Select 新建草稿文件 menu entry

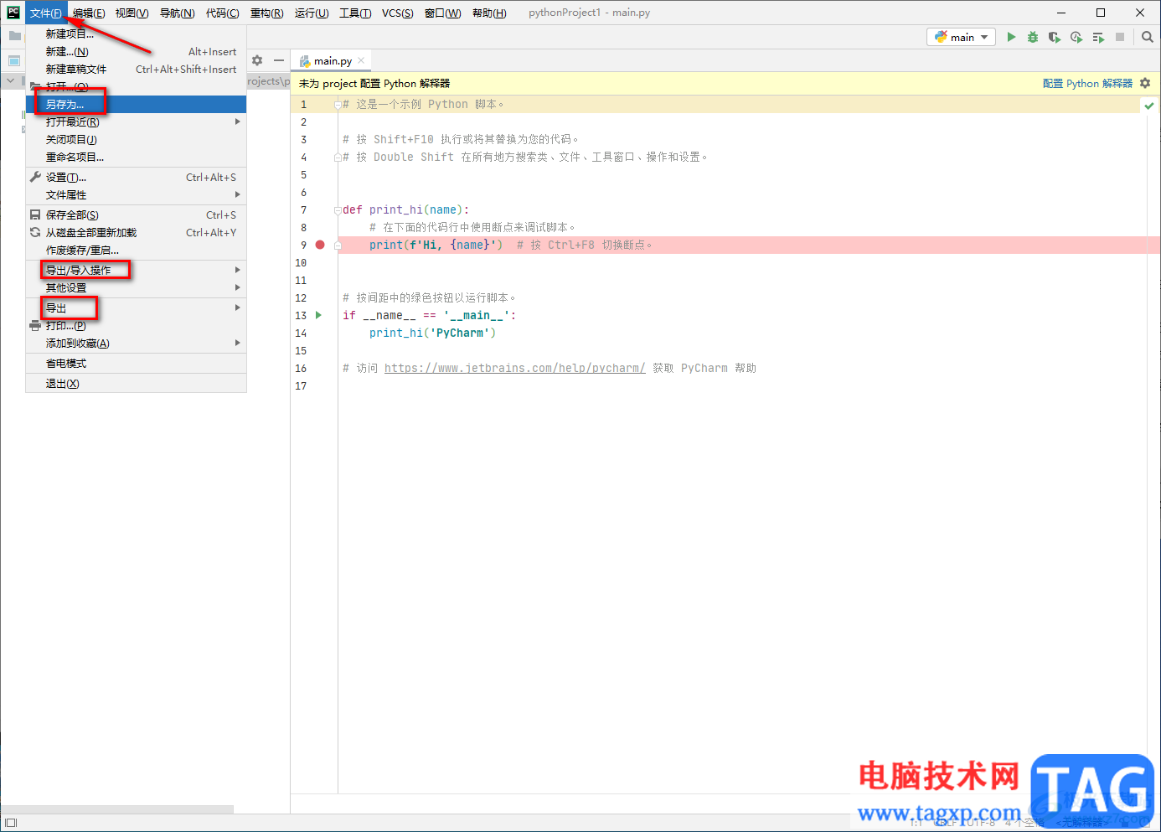pyautogui.click(x=136, y=69)
